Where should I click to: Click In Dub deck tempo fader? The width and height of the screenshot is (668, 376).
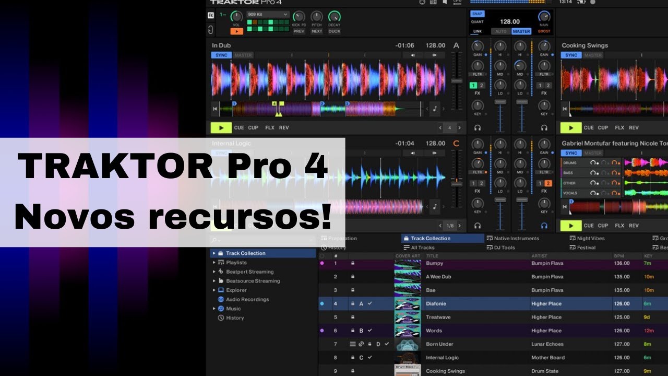coord(457,81)
